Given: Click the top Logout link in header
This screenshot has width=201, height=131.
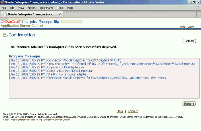Looking at the screenshot, I should [191, 27].
